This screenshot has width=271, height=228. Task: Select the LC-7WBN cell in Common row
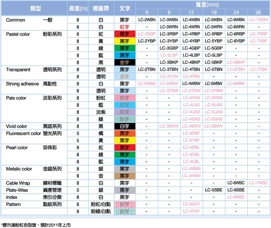(258, 20)
